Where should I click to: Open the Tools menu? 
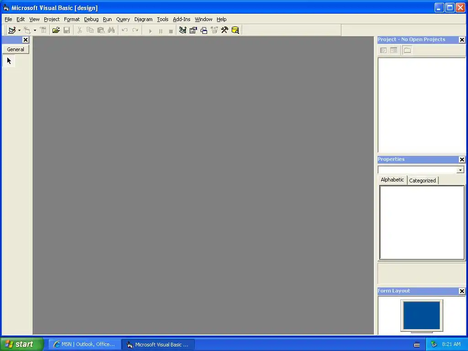pos(163,19)
